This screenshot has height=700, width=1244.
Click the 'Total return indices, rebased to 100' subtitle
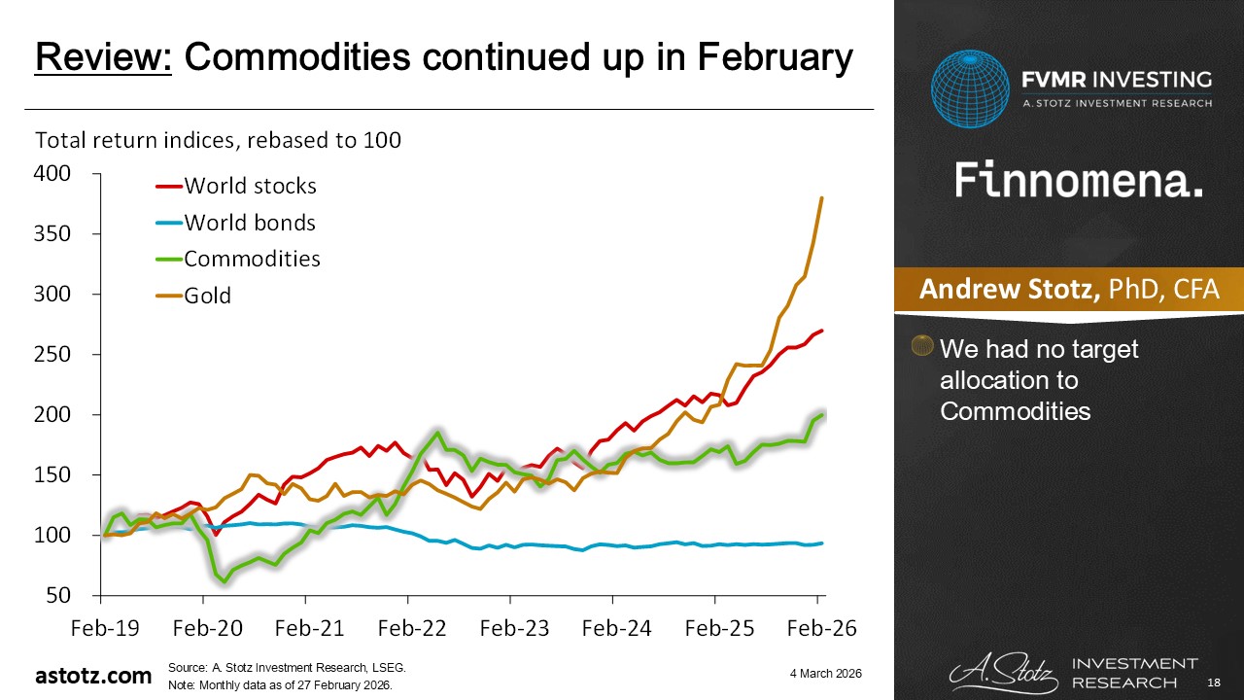pyautogui.click(x=218, y=140)
